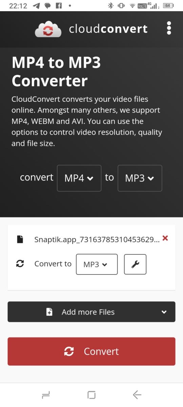The width and height of the screenshot is (183, 407).
Task: Click the Snaptik.app file name
Action: click(x=97, y=239)
